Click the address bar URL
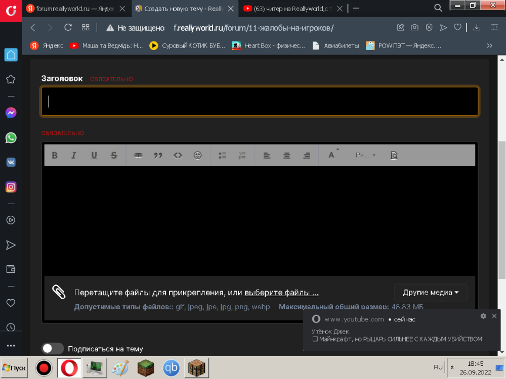Image resolution: width=506 pixels, height=379 pixels. tap(254, 28)
